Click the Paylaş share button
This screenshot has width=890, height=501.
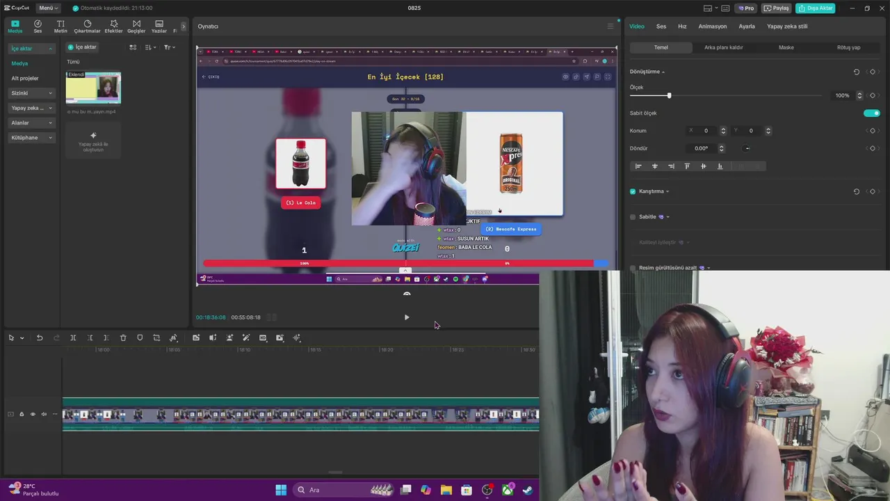(x=776, y=8)
